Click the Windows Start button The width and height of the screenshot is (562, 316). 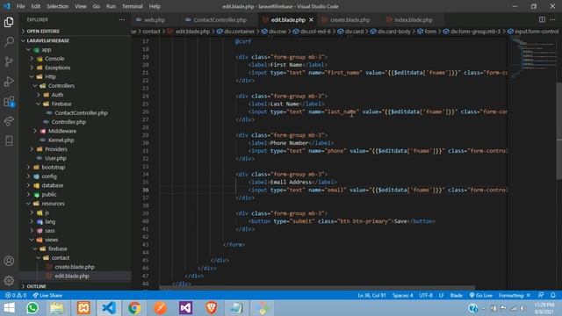(9, 308)
